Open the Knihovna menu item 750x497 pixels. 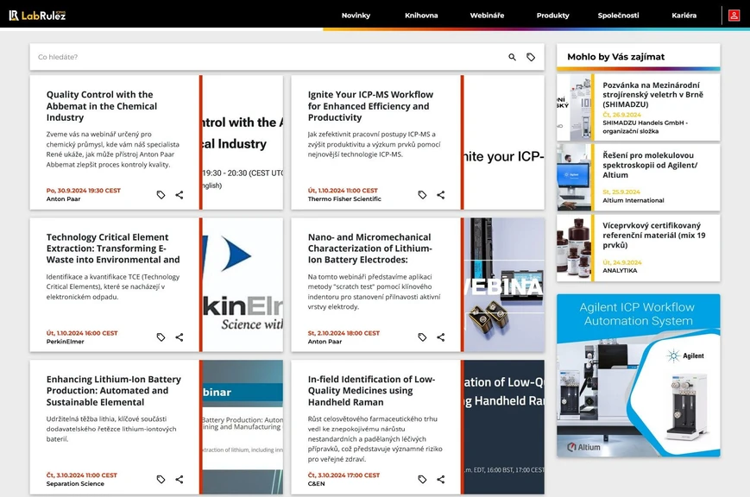[x=421, y=16]
